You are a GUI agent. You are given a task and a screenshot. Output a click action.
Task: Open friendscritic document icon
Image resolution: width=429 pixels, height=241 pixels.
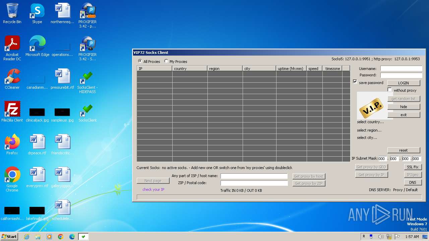coord(62,145)
